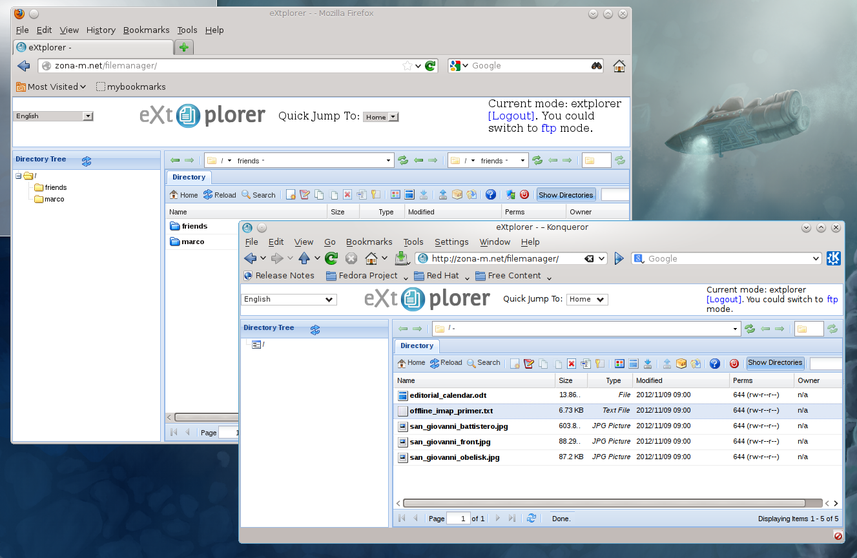Click Reload in Firefox's eXtplorer toolbar
Viewport: 857px width, 558px height.
tap(220, 195)
